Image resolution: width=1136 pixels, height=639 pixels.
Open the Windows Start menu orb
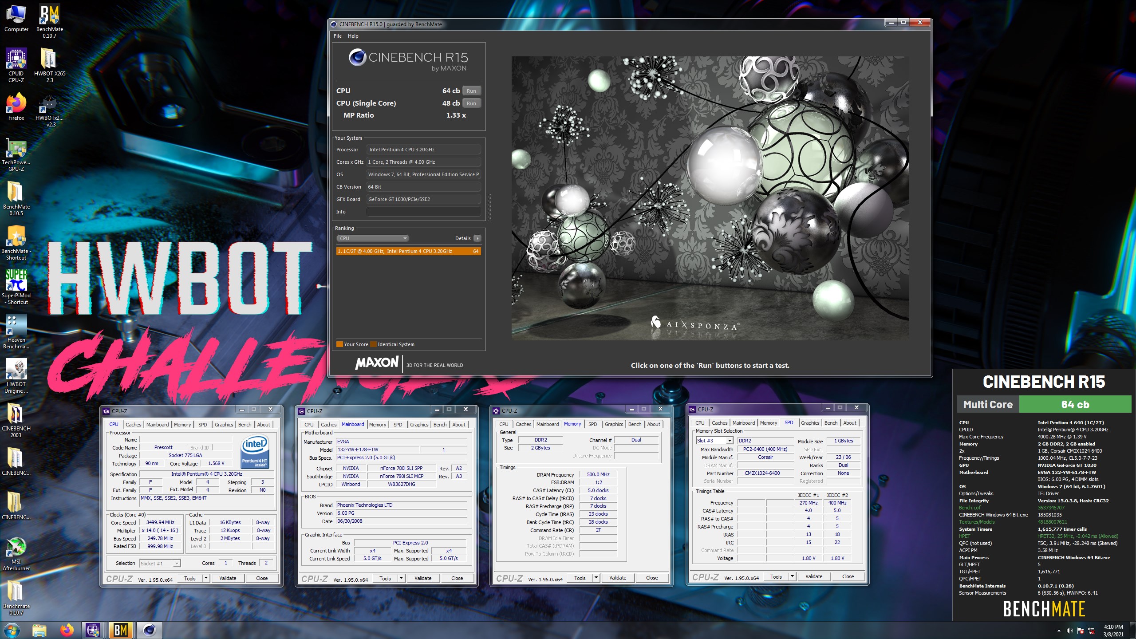[x=12, y=630]
